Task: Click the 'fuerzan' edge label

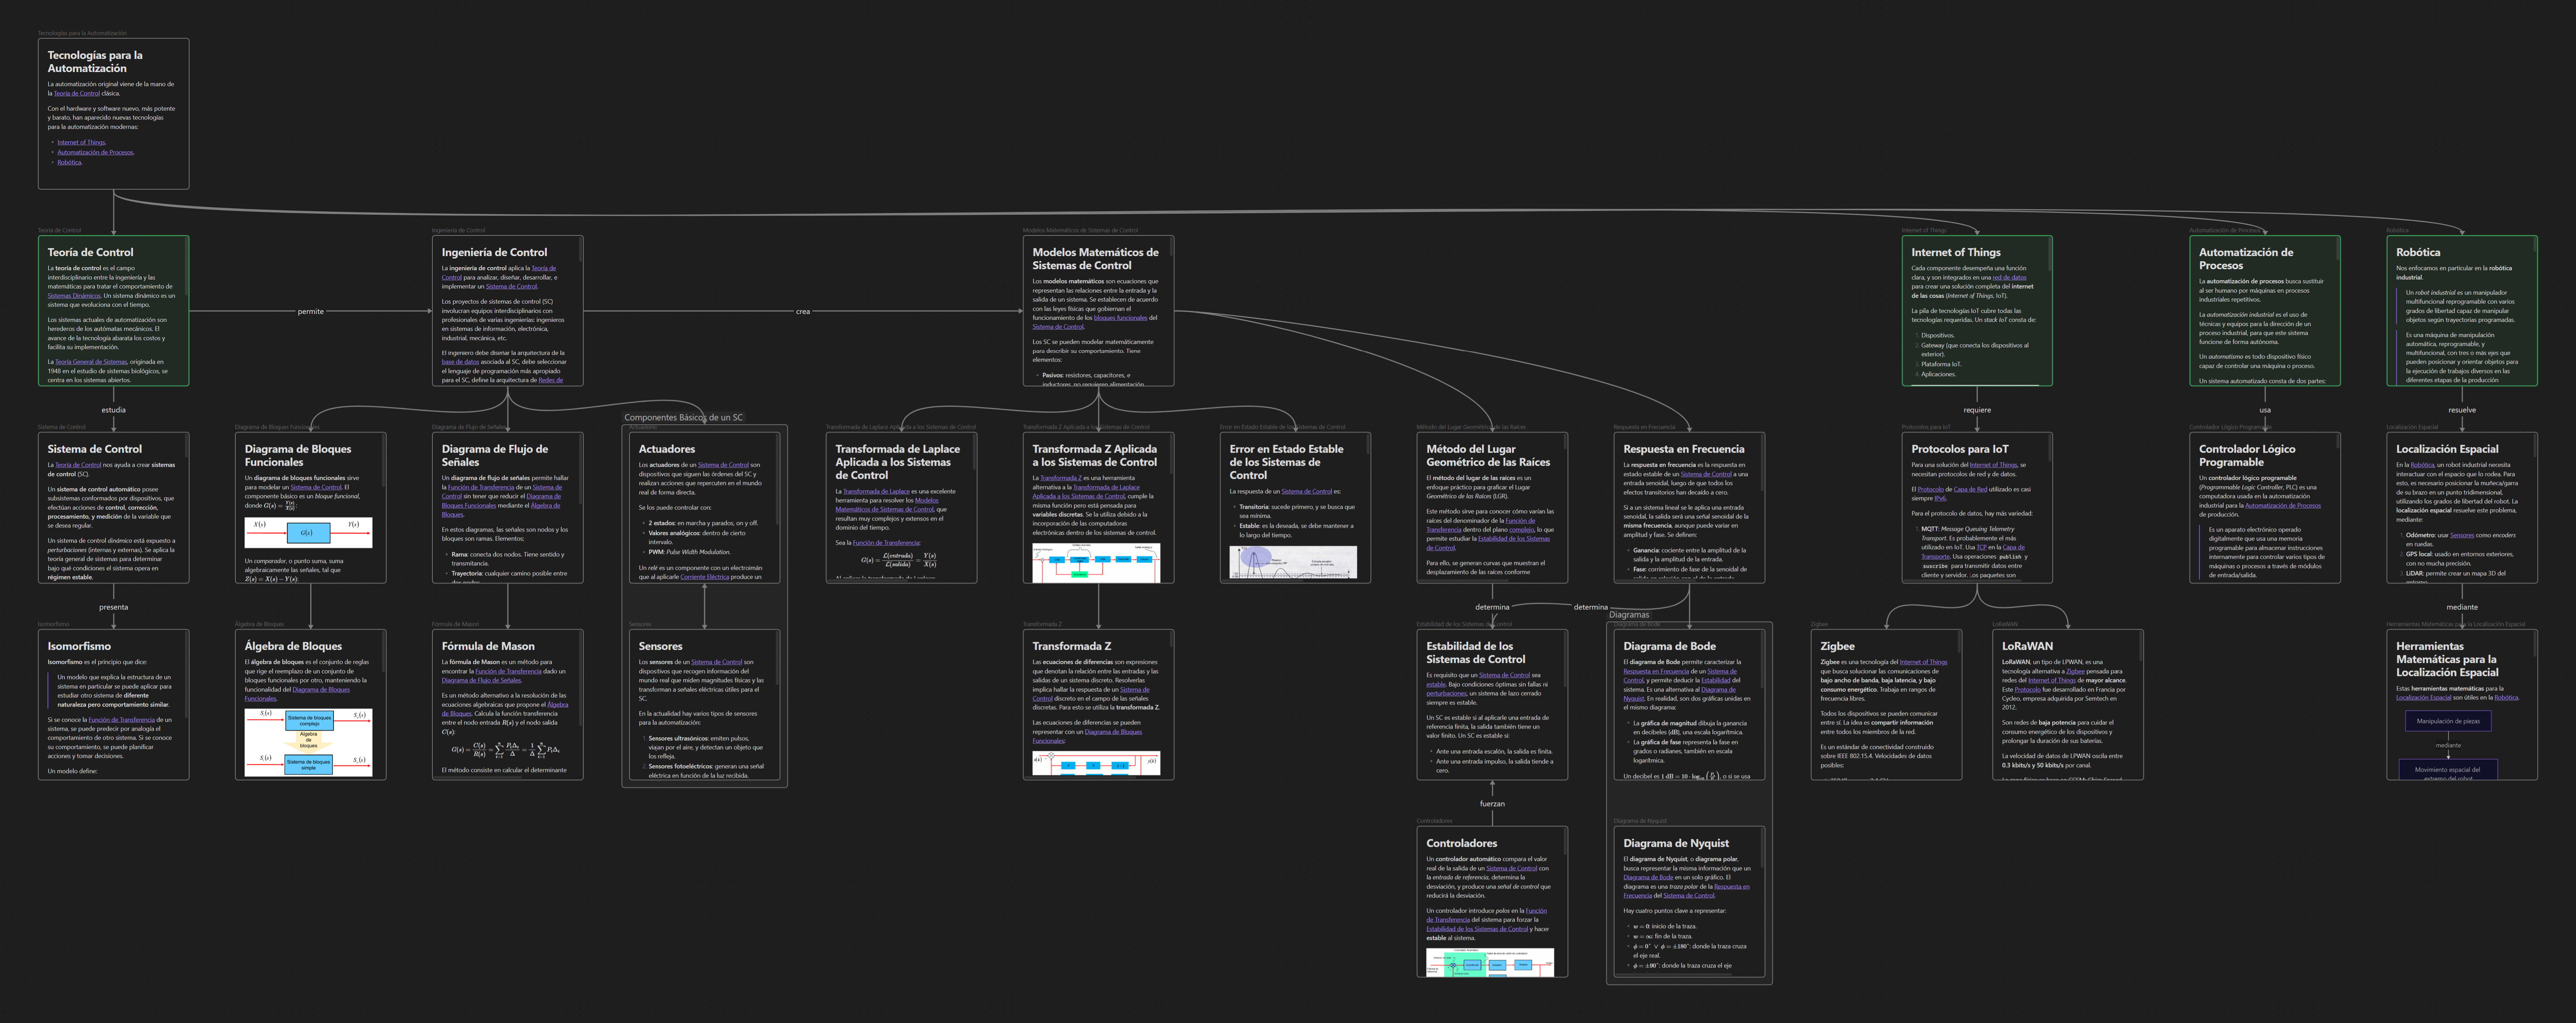Action: click(1492, 804)
